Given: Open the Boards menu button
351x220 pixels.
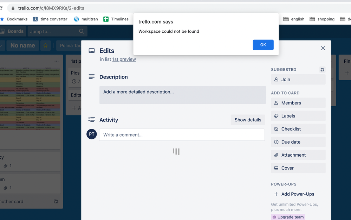Looking at the screenshot, I should [x=13, y=31].
